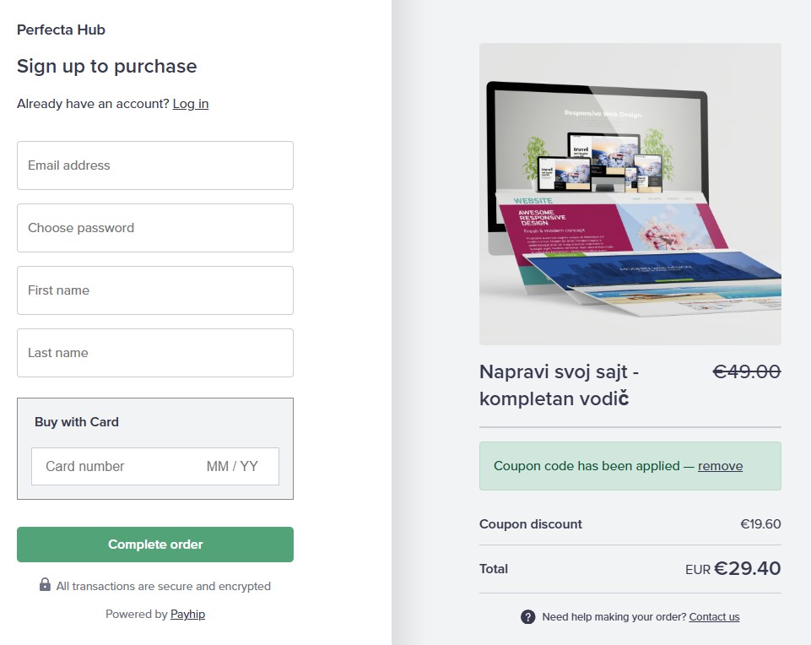Select the First name input

155,290
